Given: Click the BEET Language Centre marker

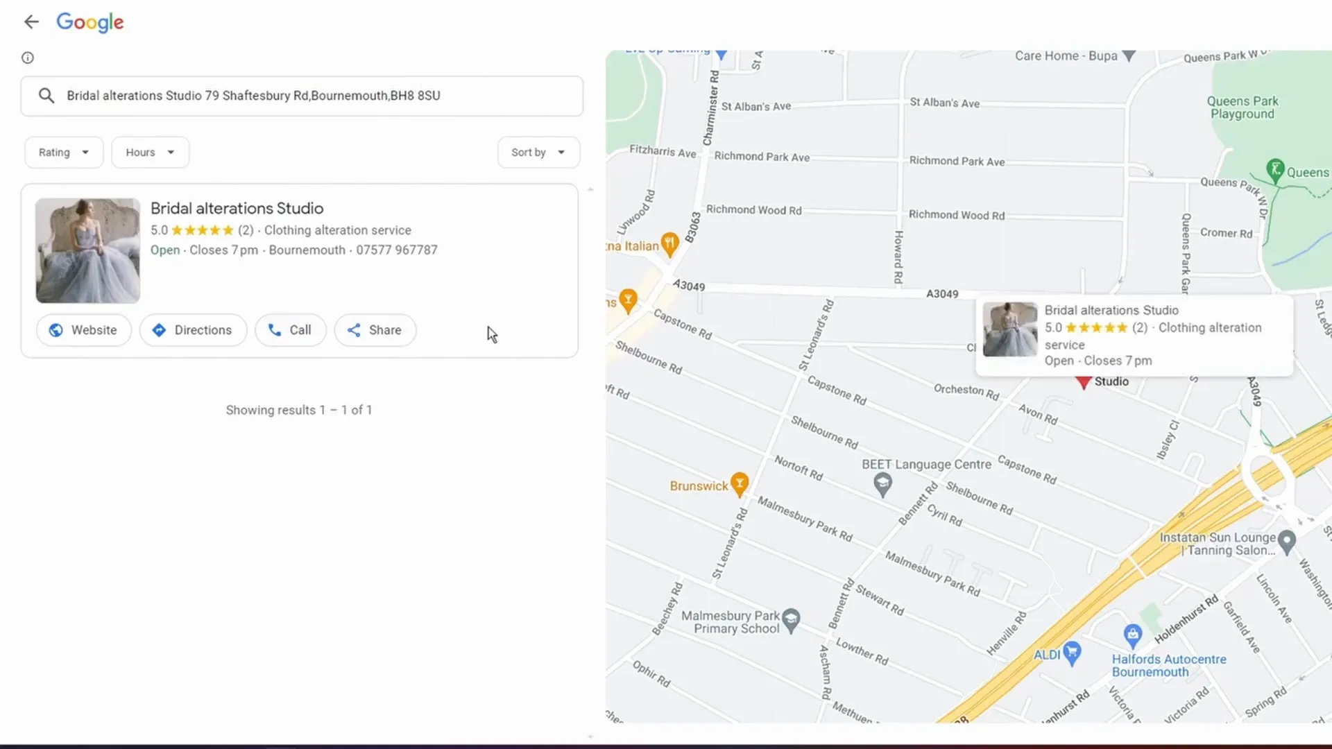Looking at the screenshot, I should [x=882, y=484].
